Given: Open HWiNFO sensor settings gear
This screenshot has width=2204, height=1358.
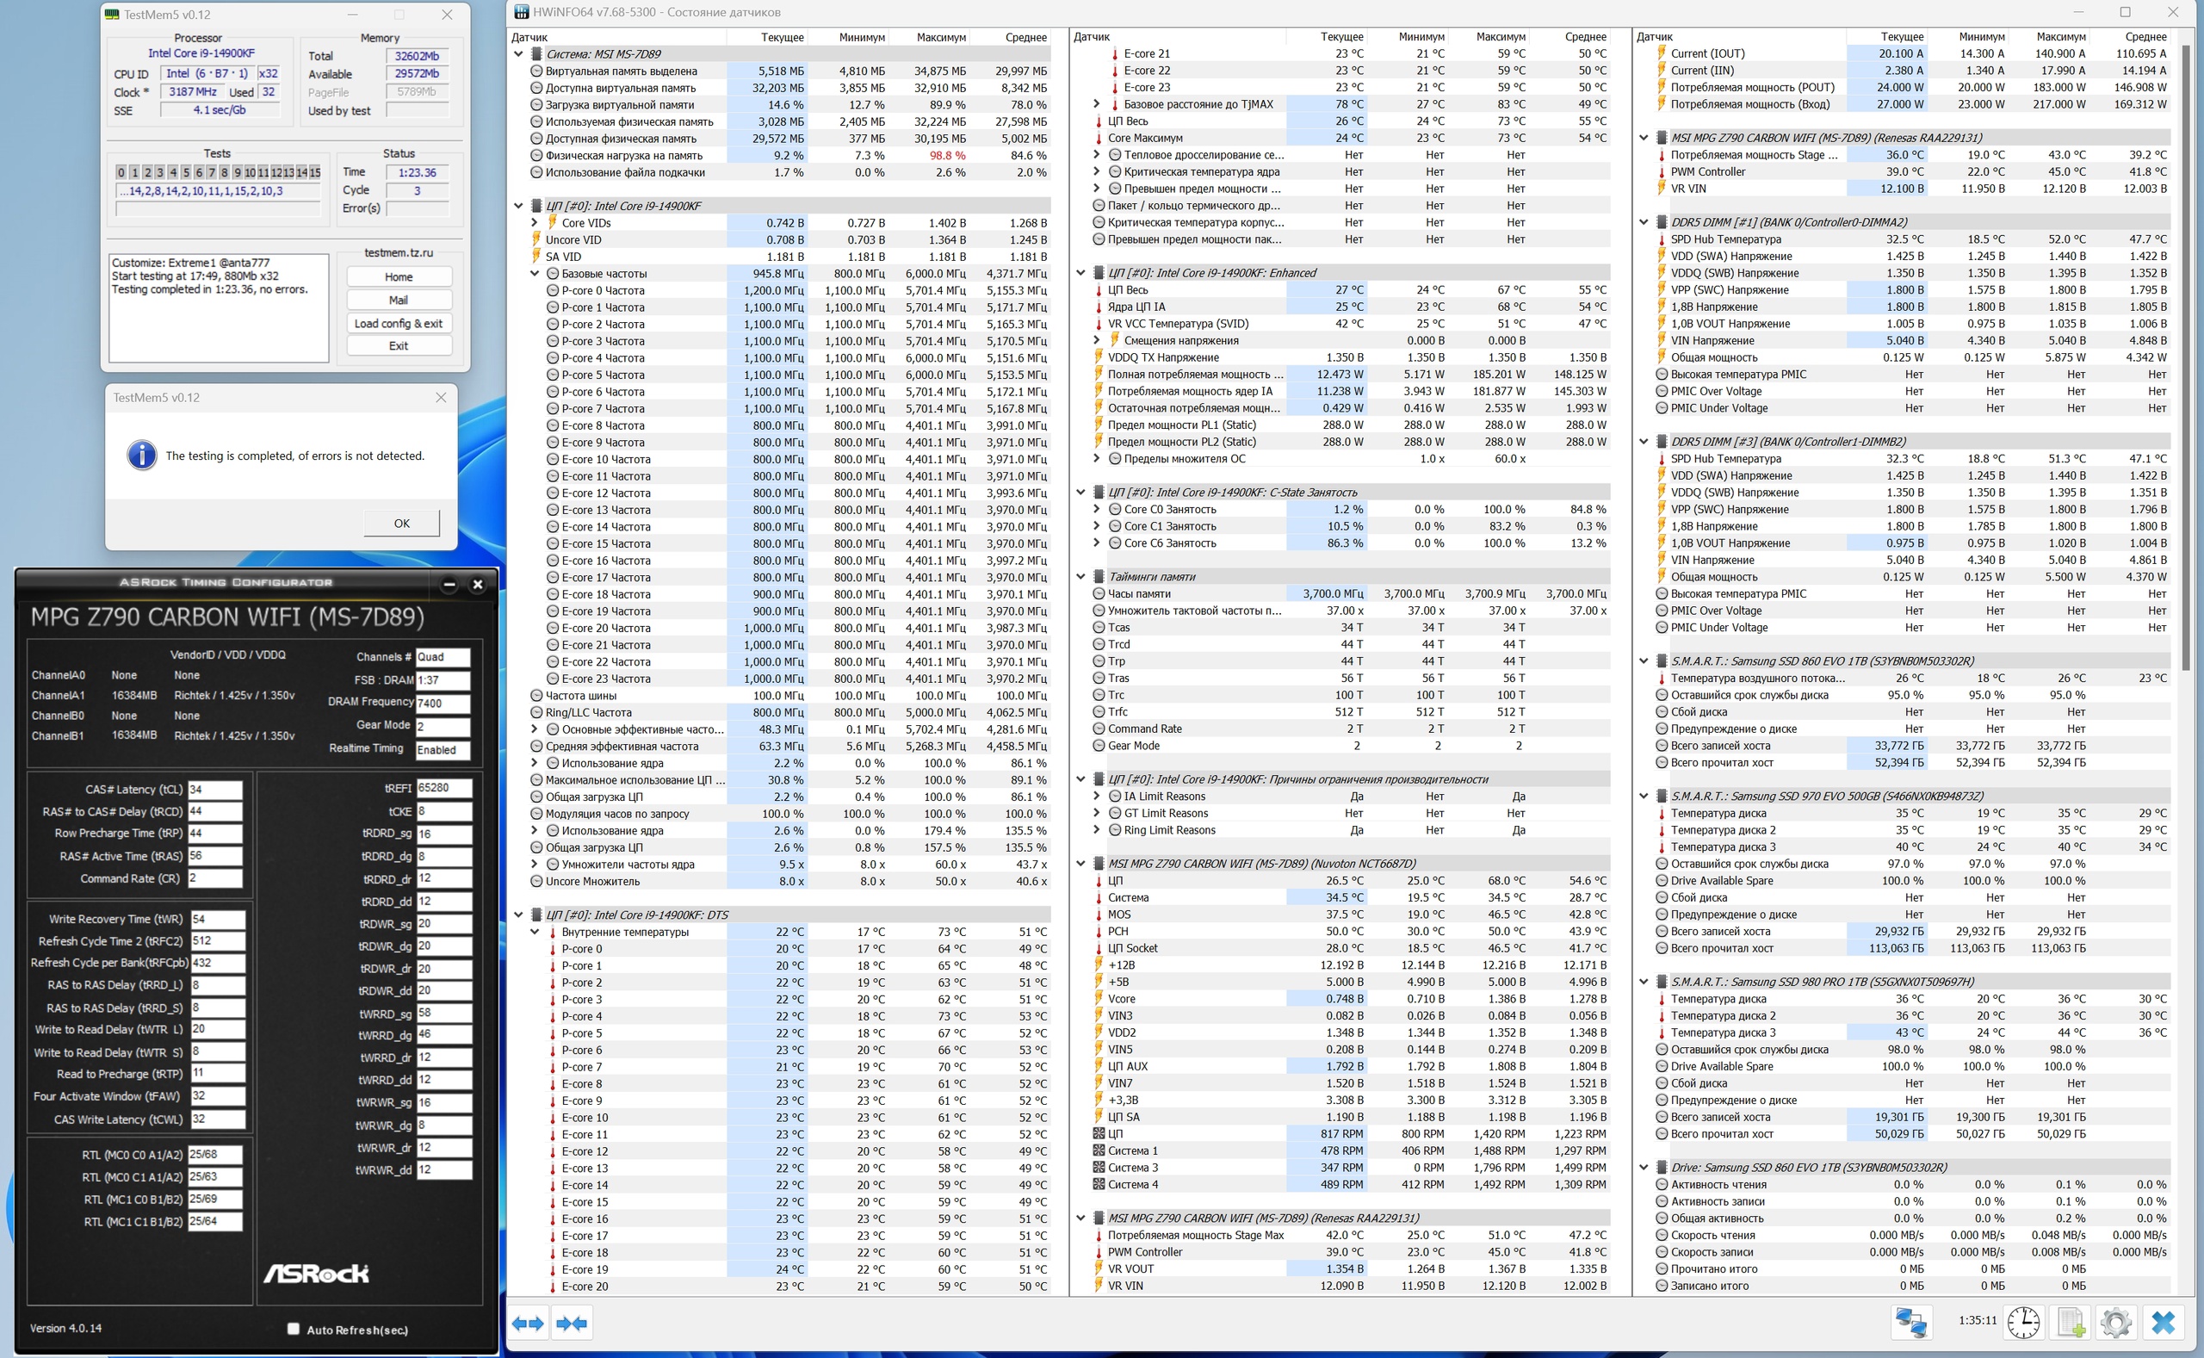Looking at the screenshot, I should (2116, 1322).
